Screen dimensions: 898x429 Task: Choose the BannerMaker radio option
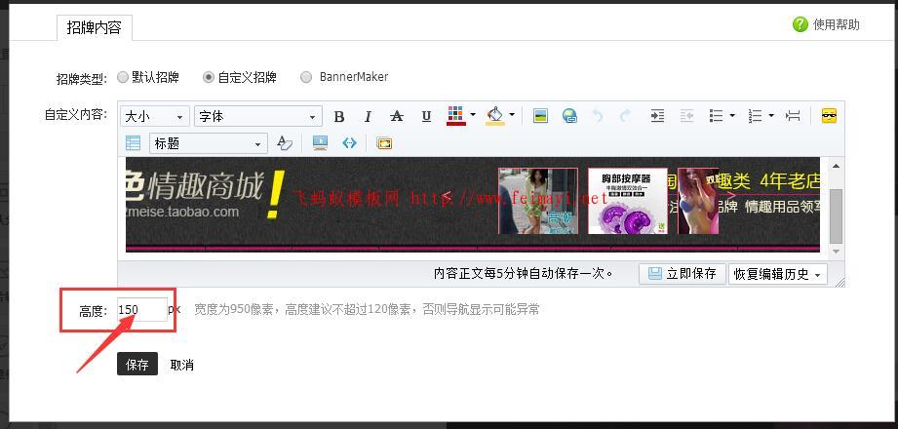(306, 77)
